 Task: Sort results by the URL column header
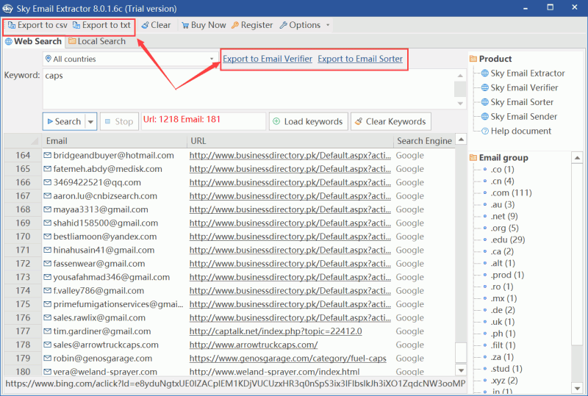tap(290, 141)
